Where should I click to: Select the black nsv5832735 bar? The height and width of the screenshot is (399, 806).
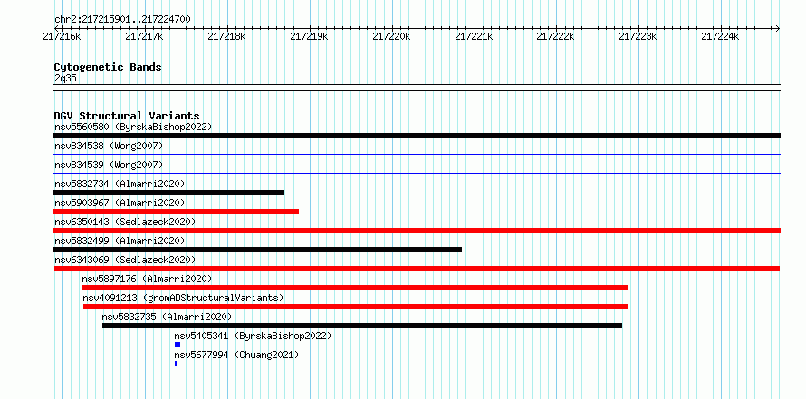tap(362, 326)
